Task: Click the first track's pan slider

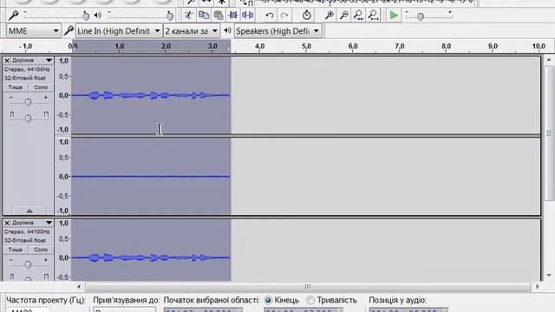Action: (x=28, y=118)
